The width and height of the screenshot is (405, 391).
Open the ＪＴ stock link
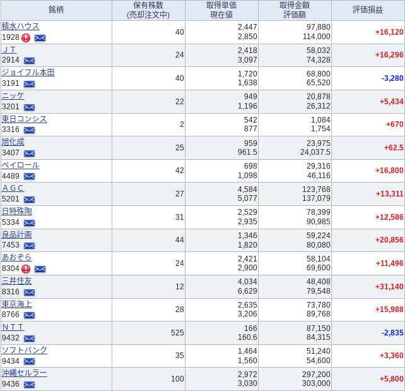9,49
